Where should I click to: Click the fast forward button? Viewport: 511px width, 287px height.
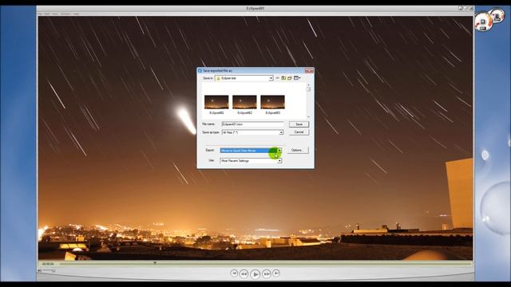click(266, 274)
